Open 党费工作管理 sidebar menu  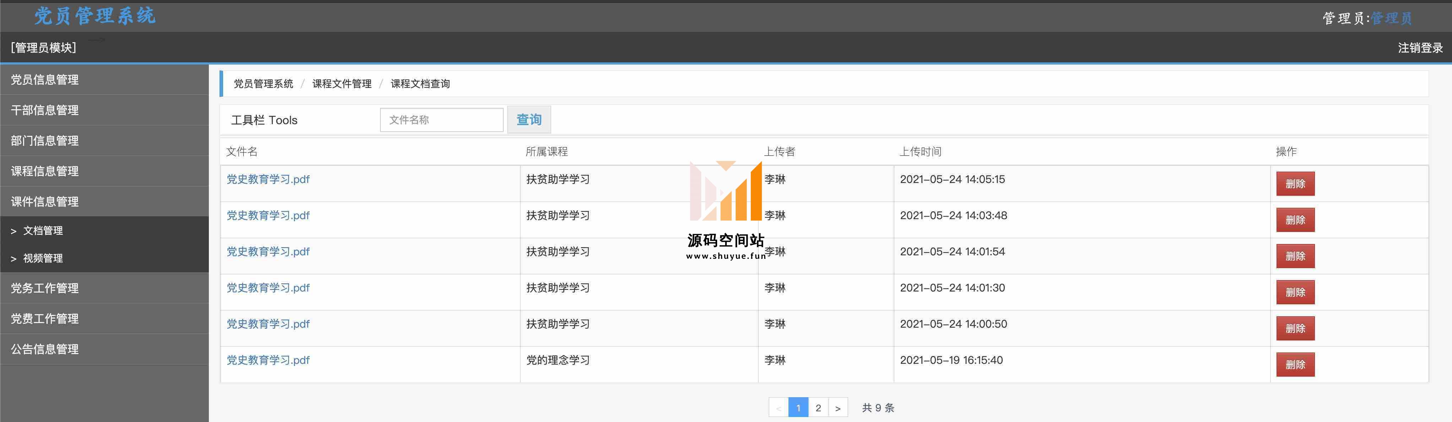pyautogui.click(x=104, y=318)
